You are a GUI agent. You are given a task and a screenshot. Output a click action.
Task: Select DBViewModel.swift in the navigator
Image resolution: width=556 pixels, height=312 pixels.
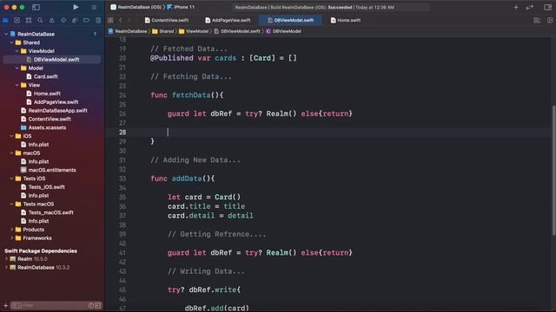[x=52, y=60]
